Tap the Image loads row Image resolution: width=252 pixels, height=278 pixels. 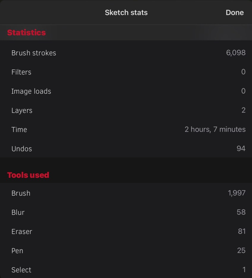(x=31, y=91)
